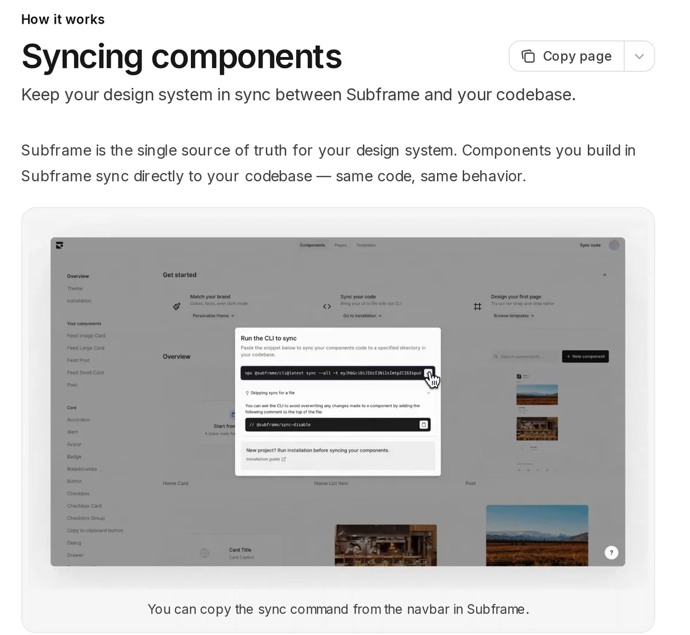This screenshot has width=690, height=635.
Task: Open the Installation guide link
Action: [x=263, y=459]
